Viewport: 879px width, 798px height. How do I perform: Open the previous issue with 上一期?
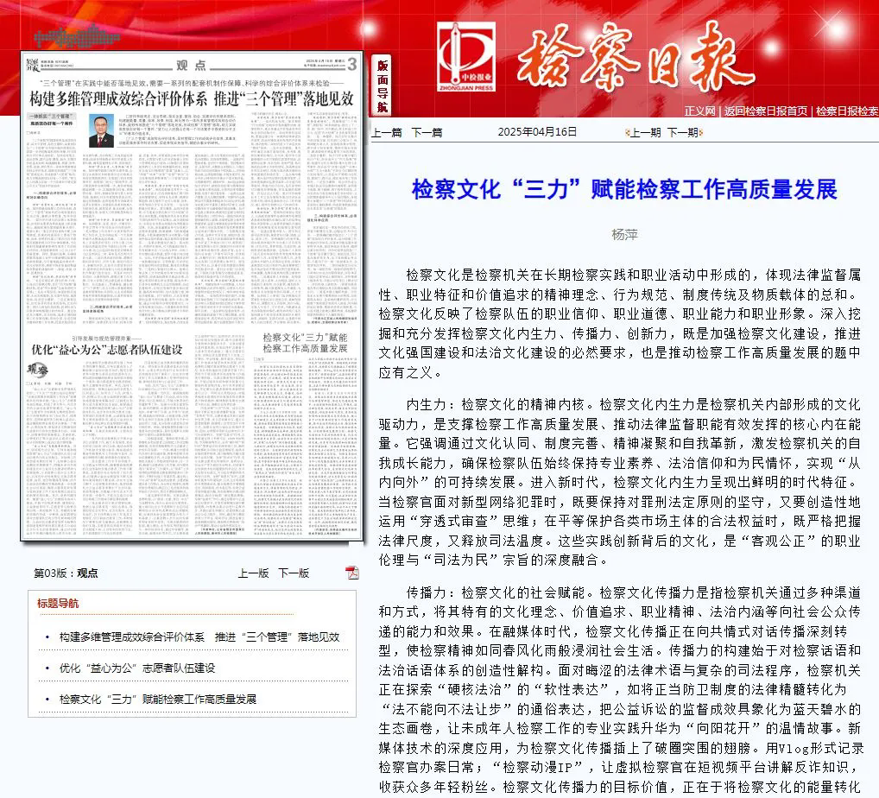(644, 132)
